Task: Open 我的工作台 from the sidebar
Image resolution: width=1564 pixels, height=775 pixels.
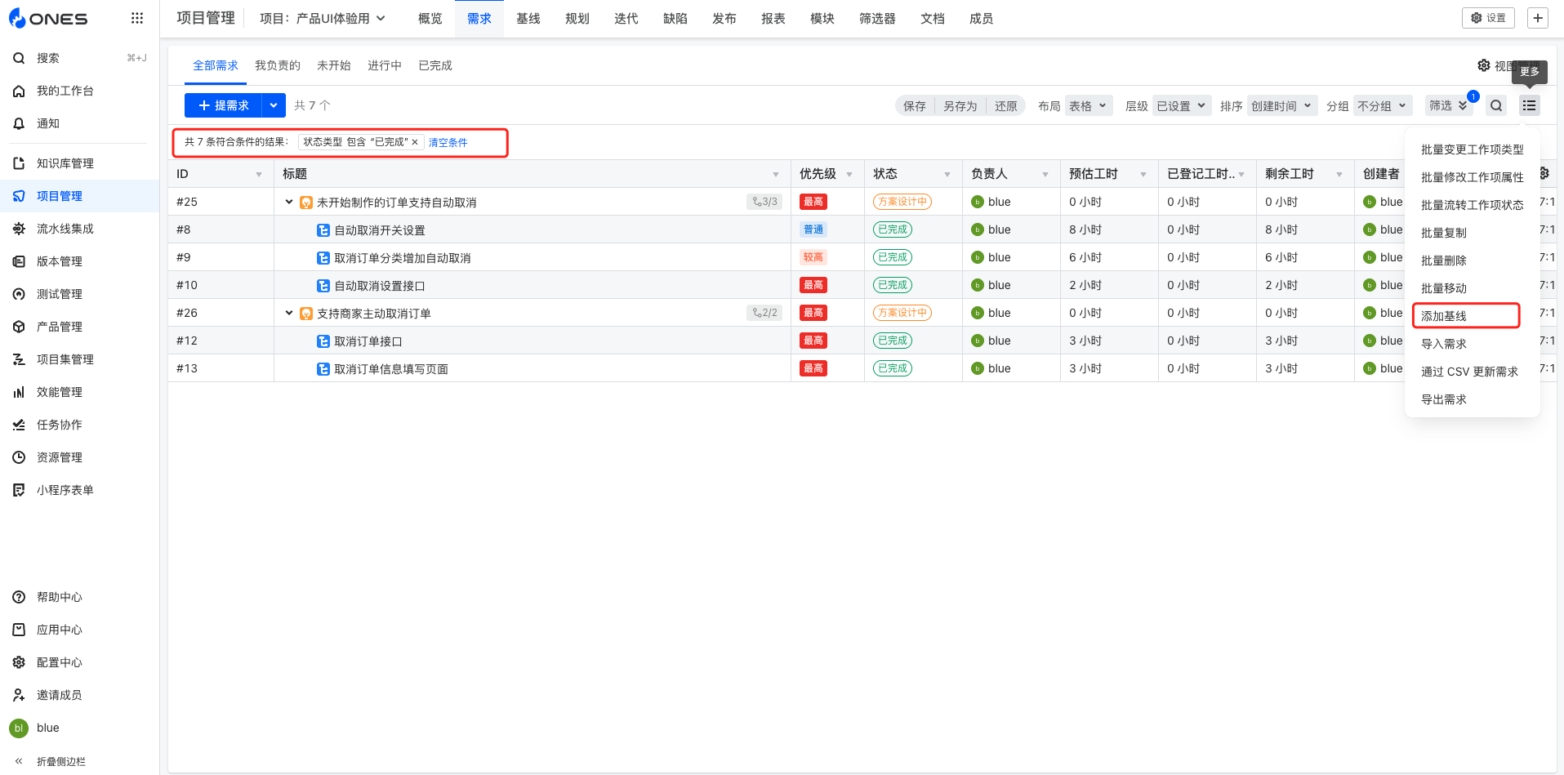Action: click(65, 91)
